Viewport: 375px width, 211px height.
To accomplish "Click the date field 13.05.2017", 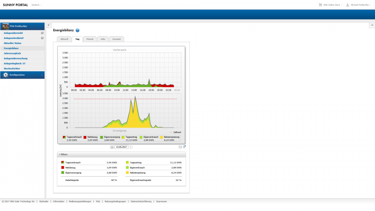I will (121, 147).
